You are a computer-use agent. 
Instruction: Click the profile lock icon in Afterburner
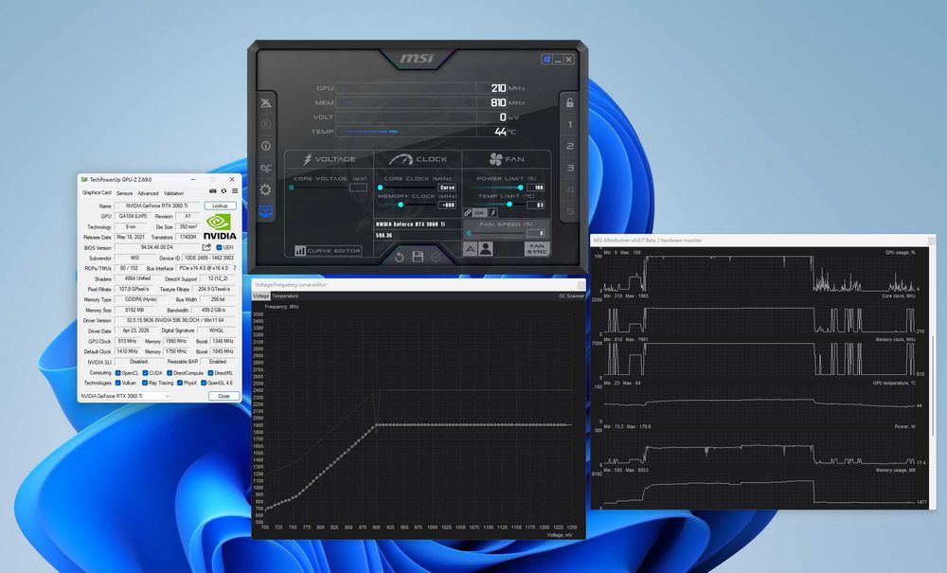569,102
